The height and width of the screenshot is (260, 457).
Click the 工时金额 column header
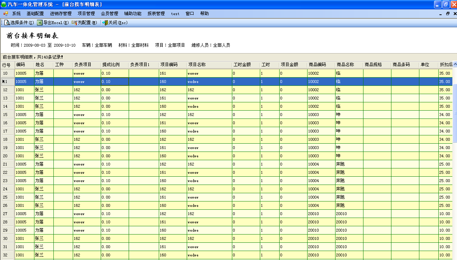coord(246,65)
